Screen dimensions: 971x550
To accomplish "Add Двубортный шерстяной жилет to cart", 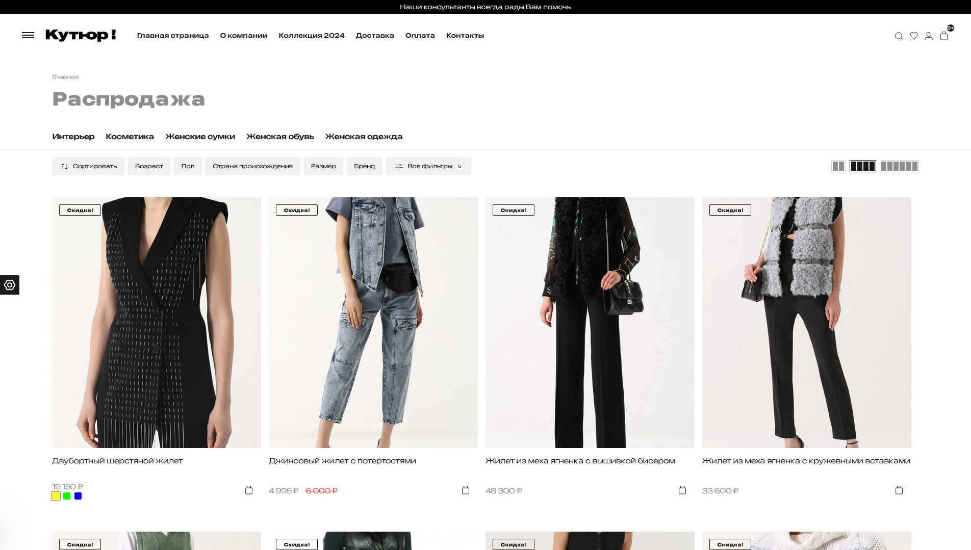I will [249, 490].
